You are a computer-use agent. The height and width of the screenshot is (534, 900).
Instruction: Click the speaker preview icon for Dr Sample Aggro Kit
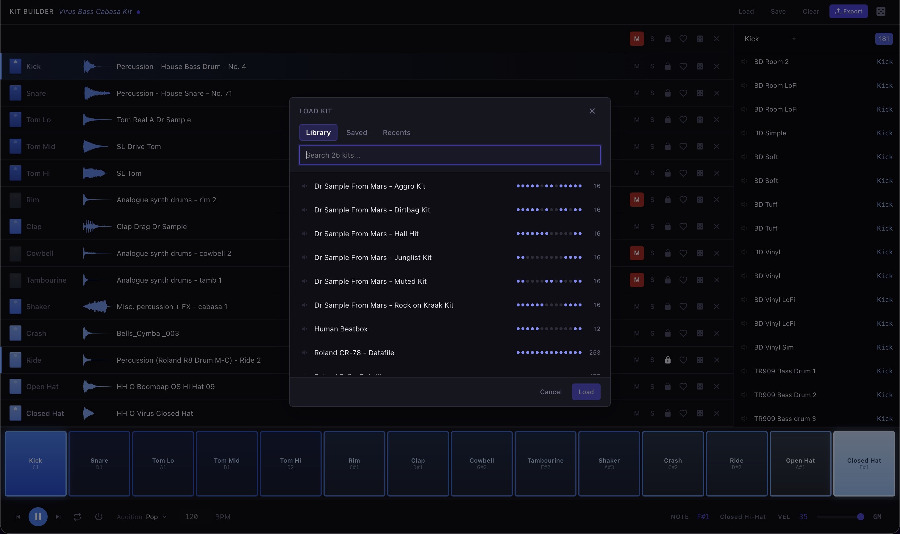(304, 186)
